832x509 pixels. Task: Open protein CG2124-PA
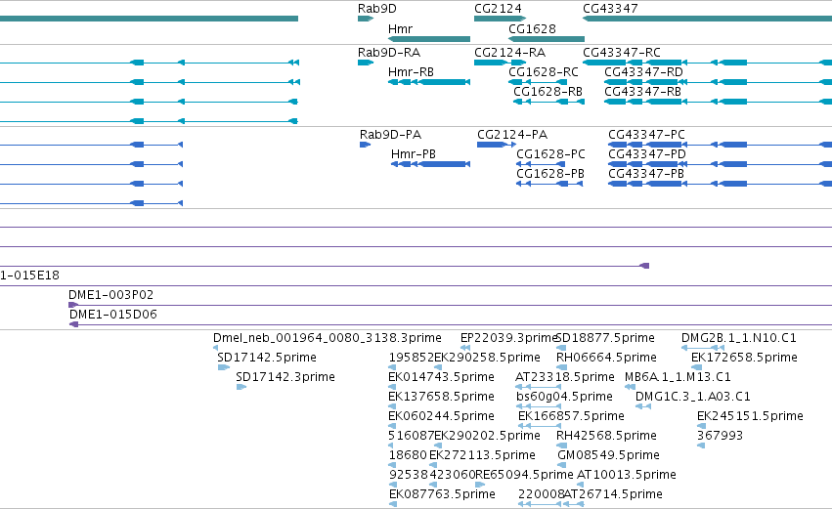(x=512, y=135)
